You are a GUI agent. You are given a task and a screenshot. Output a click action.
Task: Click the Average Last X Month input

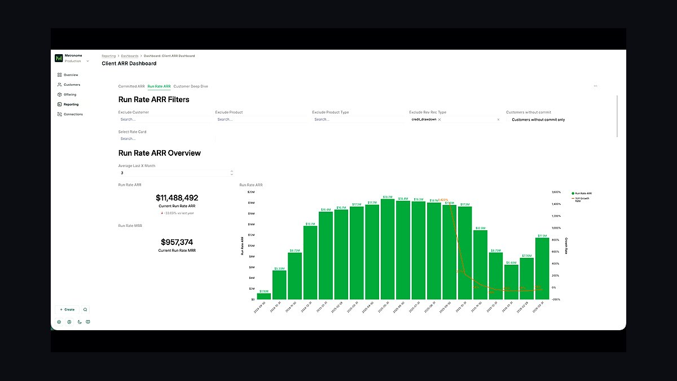pyautogui.click(x=176, y=173)
